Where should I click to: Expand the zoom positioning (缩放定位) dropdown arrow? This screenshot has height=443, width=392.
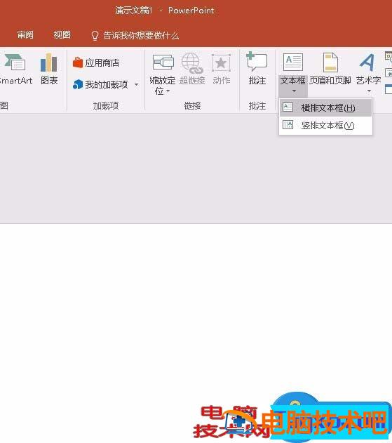pos(168,91)
